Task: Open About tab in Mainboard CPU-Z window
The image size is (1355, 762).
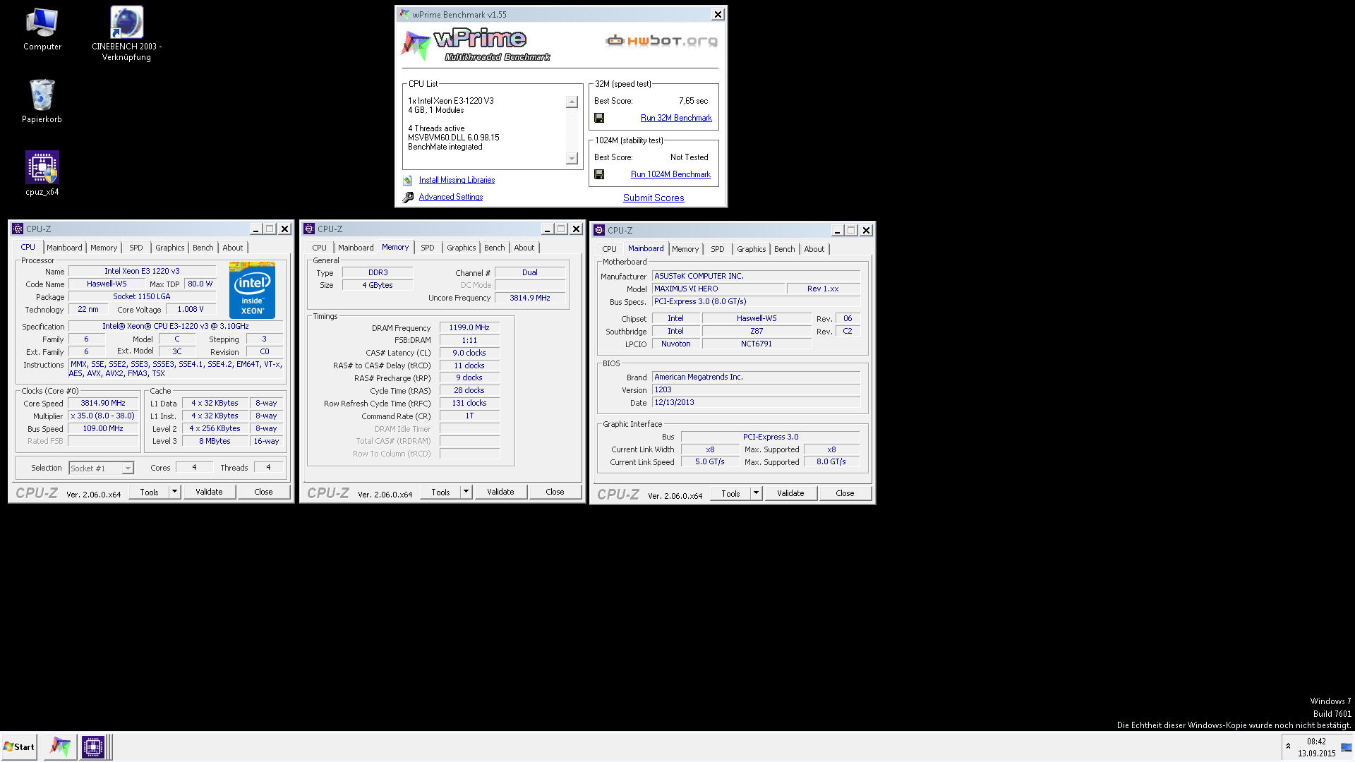Action: [814, 249]
